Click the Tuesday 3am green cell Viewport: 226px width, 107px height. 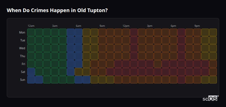click(55, 40)
